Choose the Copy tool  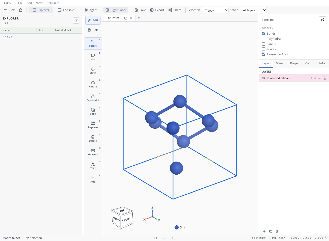(x=93, y=112)
